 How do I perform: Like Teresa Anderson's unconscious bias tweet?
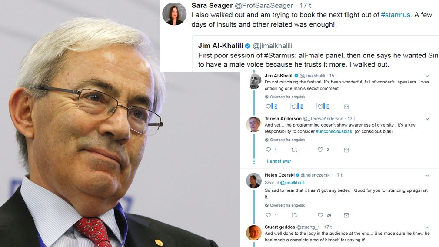click(320, 150)
